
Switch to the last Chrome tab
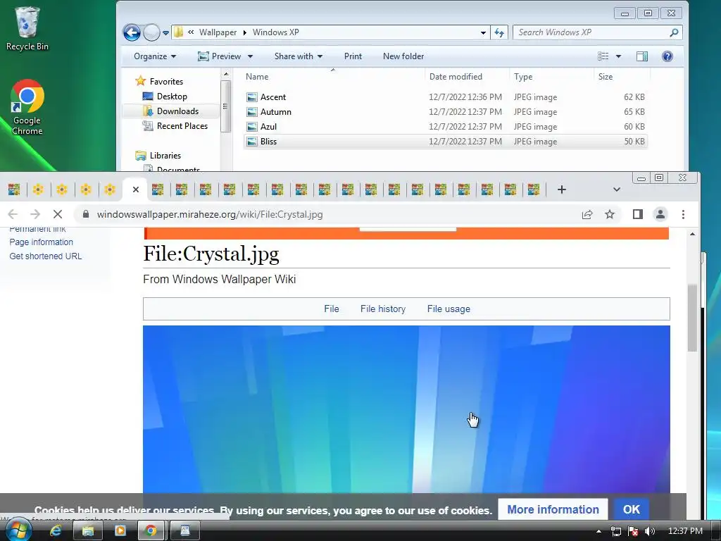point(534,189)
